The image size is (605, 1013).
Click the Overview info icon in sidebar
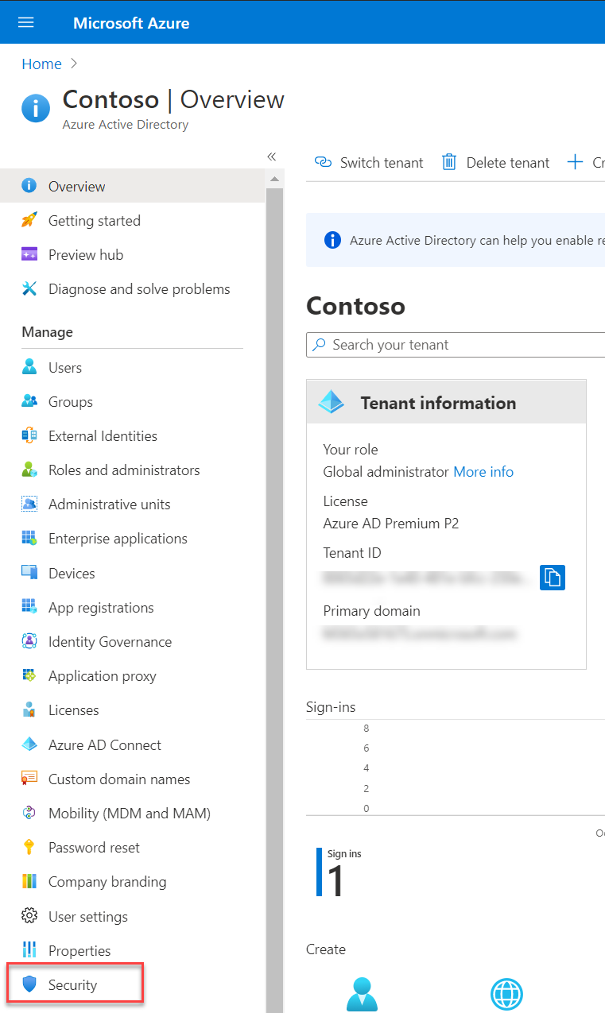coord(29,186)
